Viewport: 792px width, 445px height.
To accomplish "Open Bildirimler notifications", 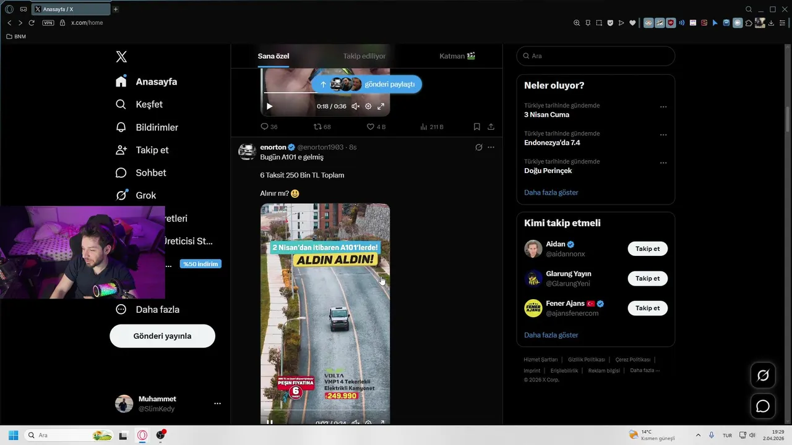I will [x=147, y=127].
